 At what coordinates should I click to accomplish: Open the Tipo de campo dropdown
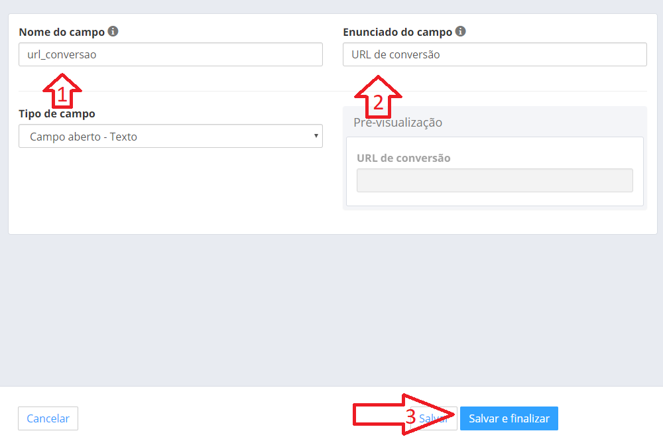(x=171, y=136)
